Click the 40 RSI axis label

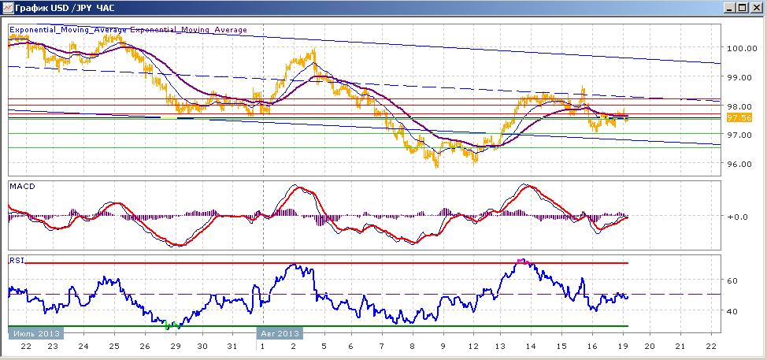pos(732,310)
